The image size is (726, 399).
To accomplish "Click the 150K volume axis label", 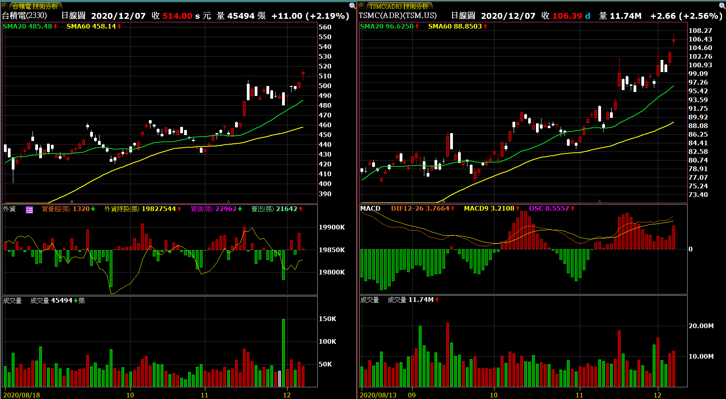I will click(x=328, y=319).
